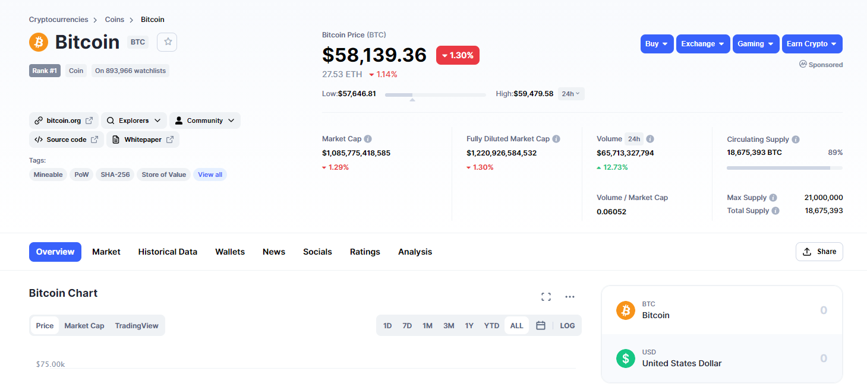Set chart range to ALL
Viewport: 867px width, 387px height.
click(x=516, y=325)
